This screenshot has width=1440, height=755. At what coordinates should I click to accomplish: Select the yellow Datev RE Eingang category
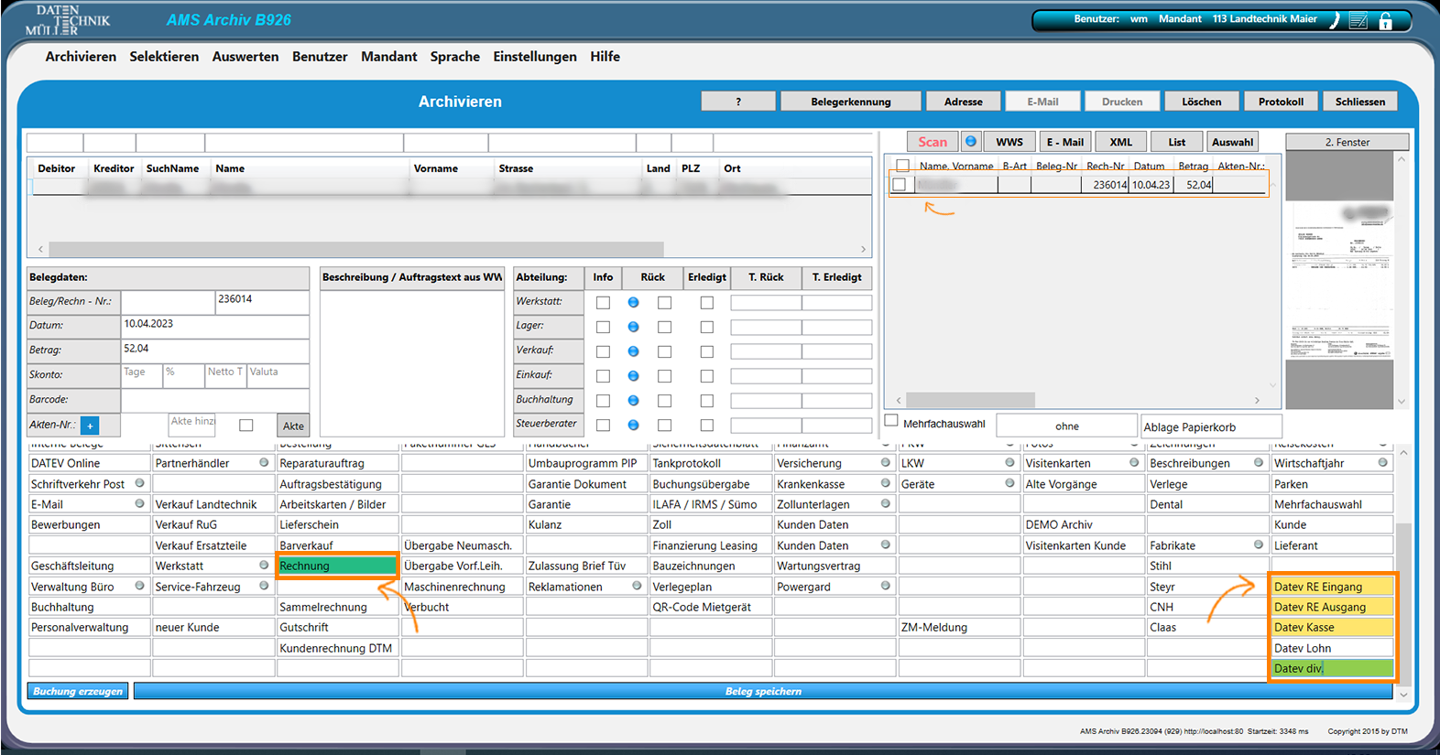point(1331,587)
